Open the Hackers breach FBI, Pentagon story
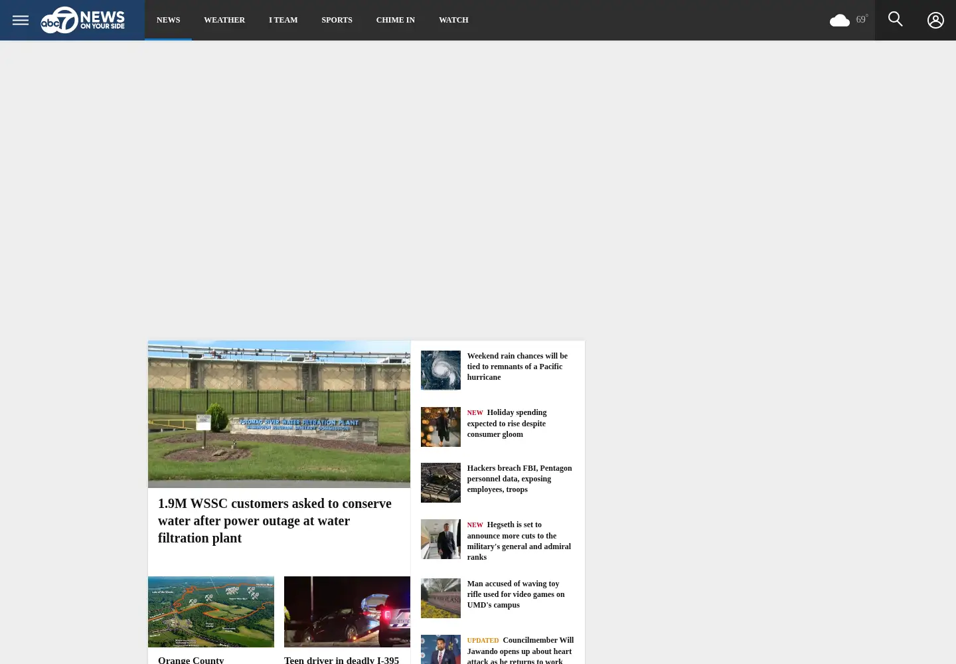 click(x=519, y=479)
